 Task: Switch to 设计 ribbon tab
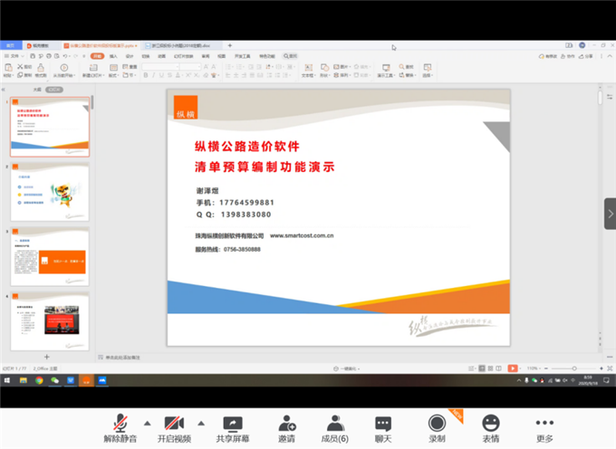pyautogui.click(x=130, y=56)
